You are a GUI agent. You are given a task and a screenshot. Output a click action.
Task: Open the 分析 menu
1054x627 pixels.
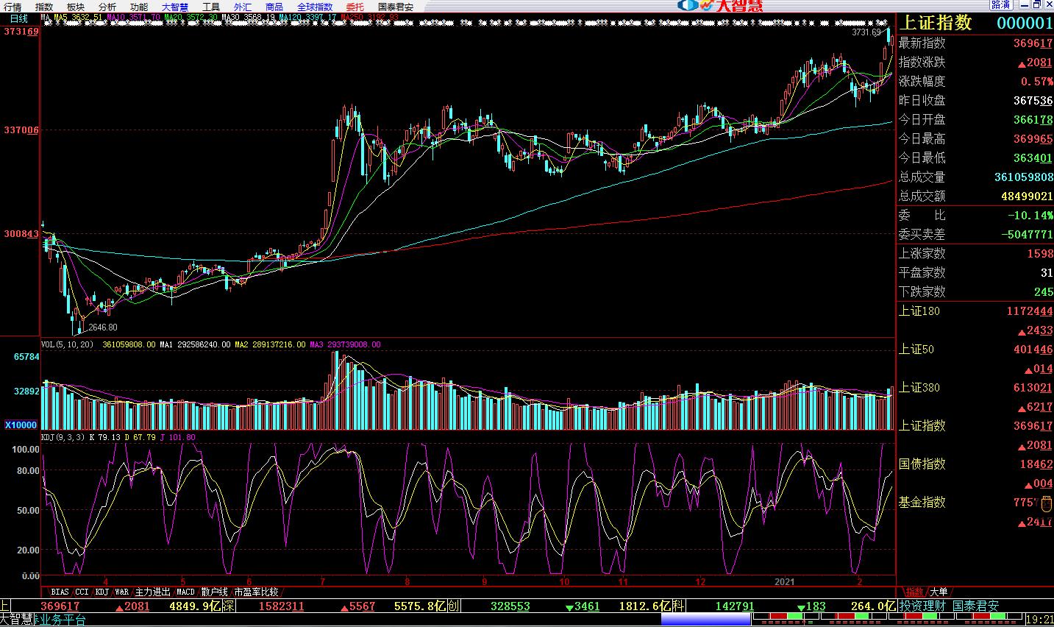[107, 7]
